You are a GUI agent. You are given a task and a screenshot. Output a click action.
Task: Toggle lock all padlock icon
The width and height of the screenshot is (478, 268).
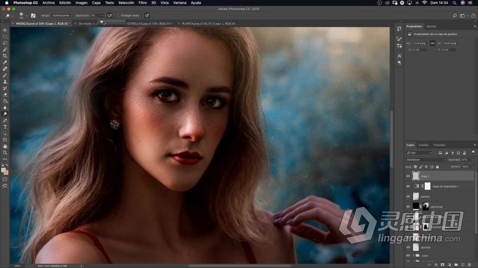(437, 167)
